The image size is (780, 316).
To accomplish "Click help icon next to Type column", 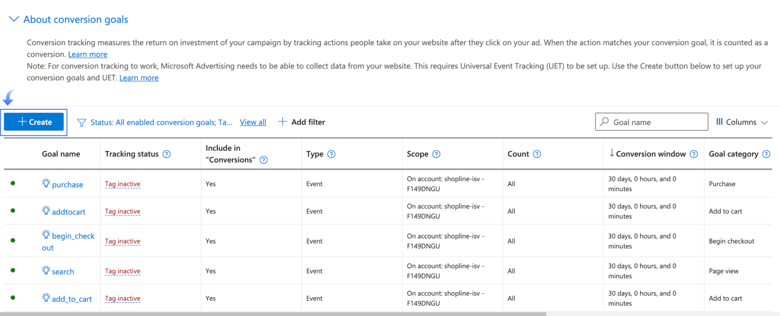I will (x=331, y=154).
